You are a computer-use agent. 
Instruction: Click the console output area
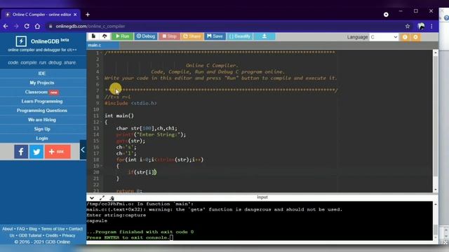pos(260,220)
